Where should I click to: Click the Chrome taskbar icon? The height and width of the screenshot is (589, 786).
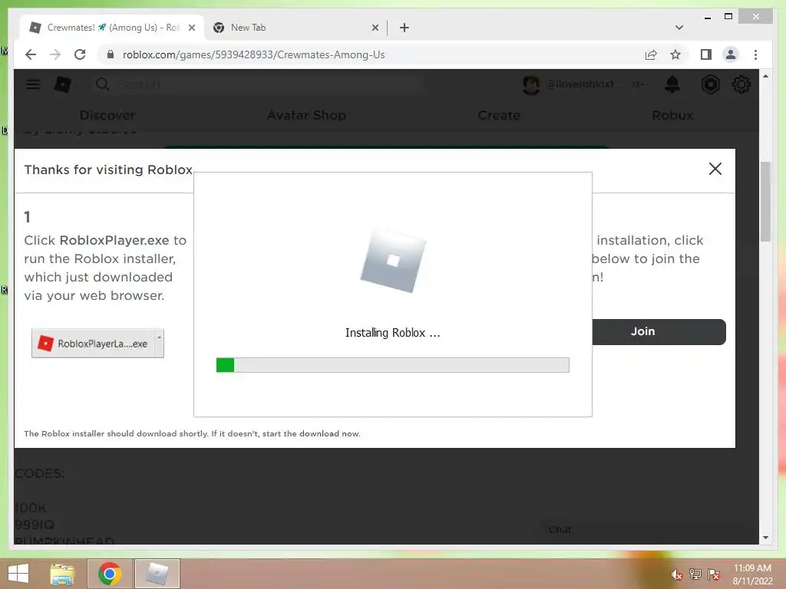click(x=110, y=574)
